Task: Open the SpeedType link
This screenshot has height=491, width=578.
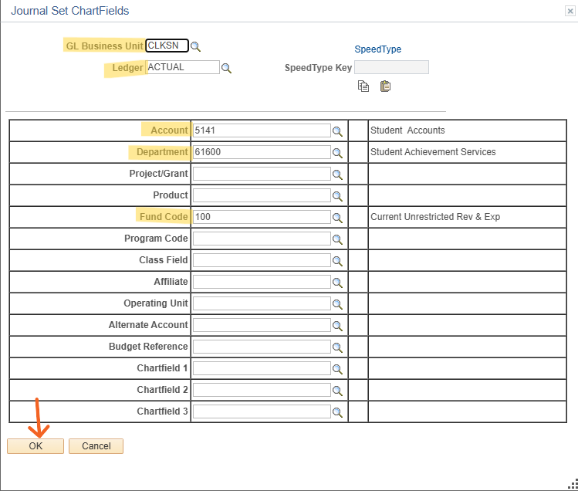Action: [x=377, y=49]
